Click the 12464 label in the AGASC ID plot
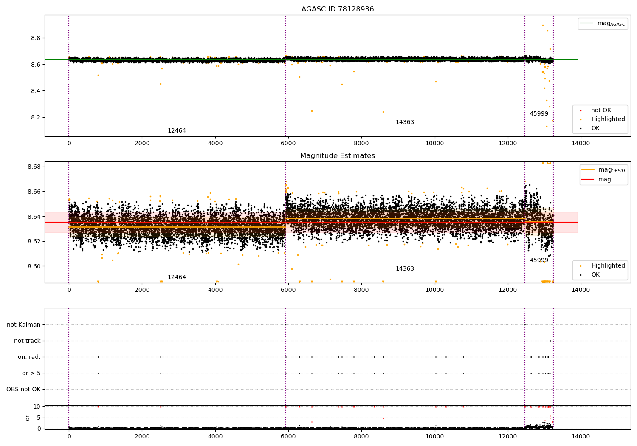The width and height of the screenshot is (637, 446). [177, 131]
